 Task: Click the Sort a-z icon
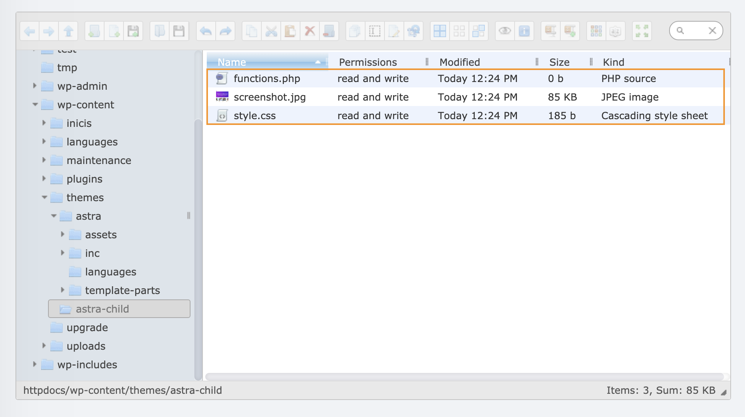(x=615, y=31)
